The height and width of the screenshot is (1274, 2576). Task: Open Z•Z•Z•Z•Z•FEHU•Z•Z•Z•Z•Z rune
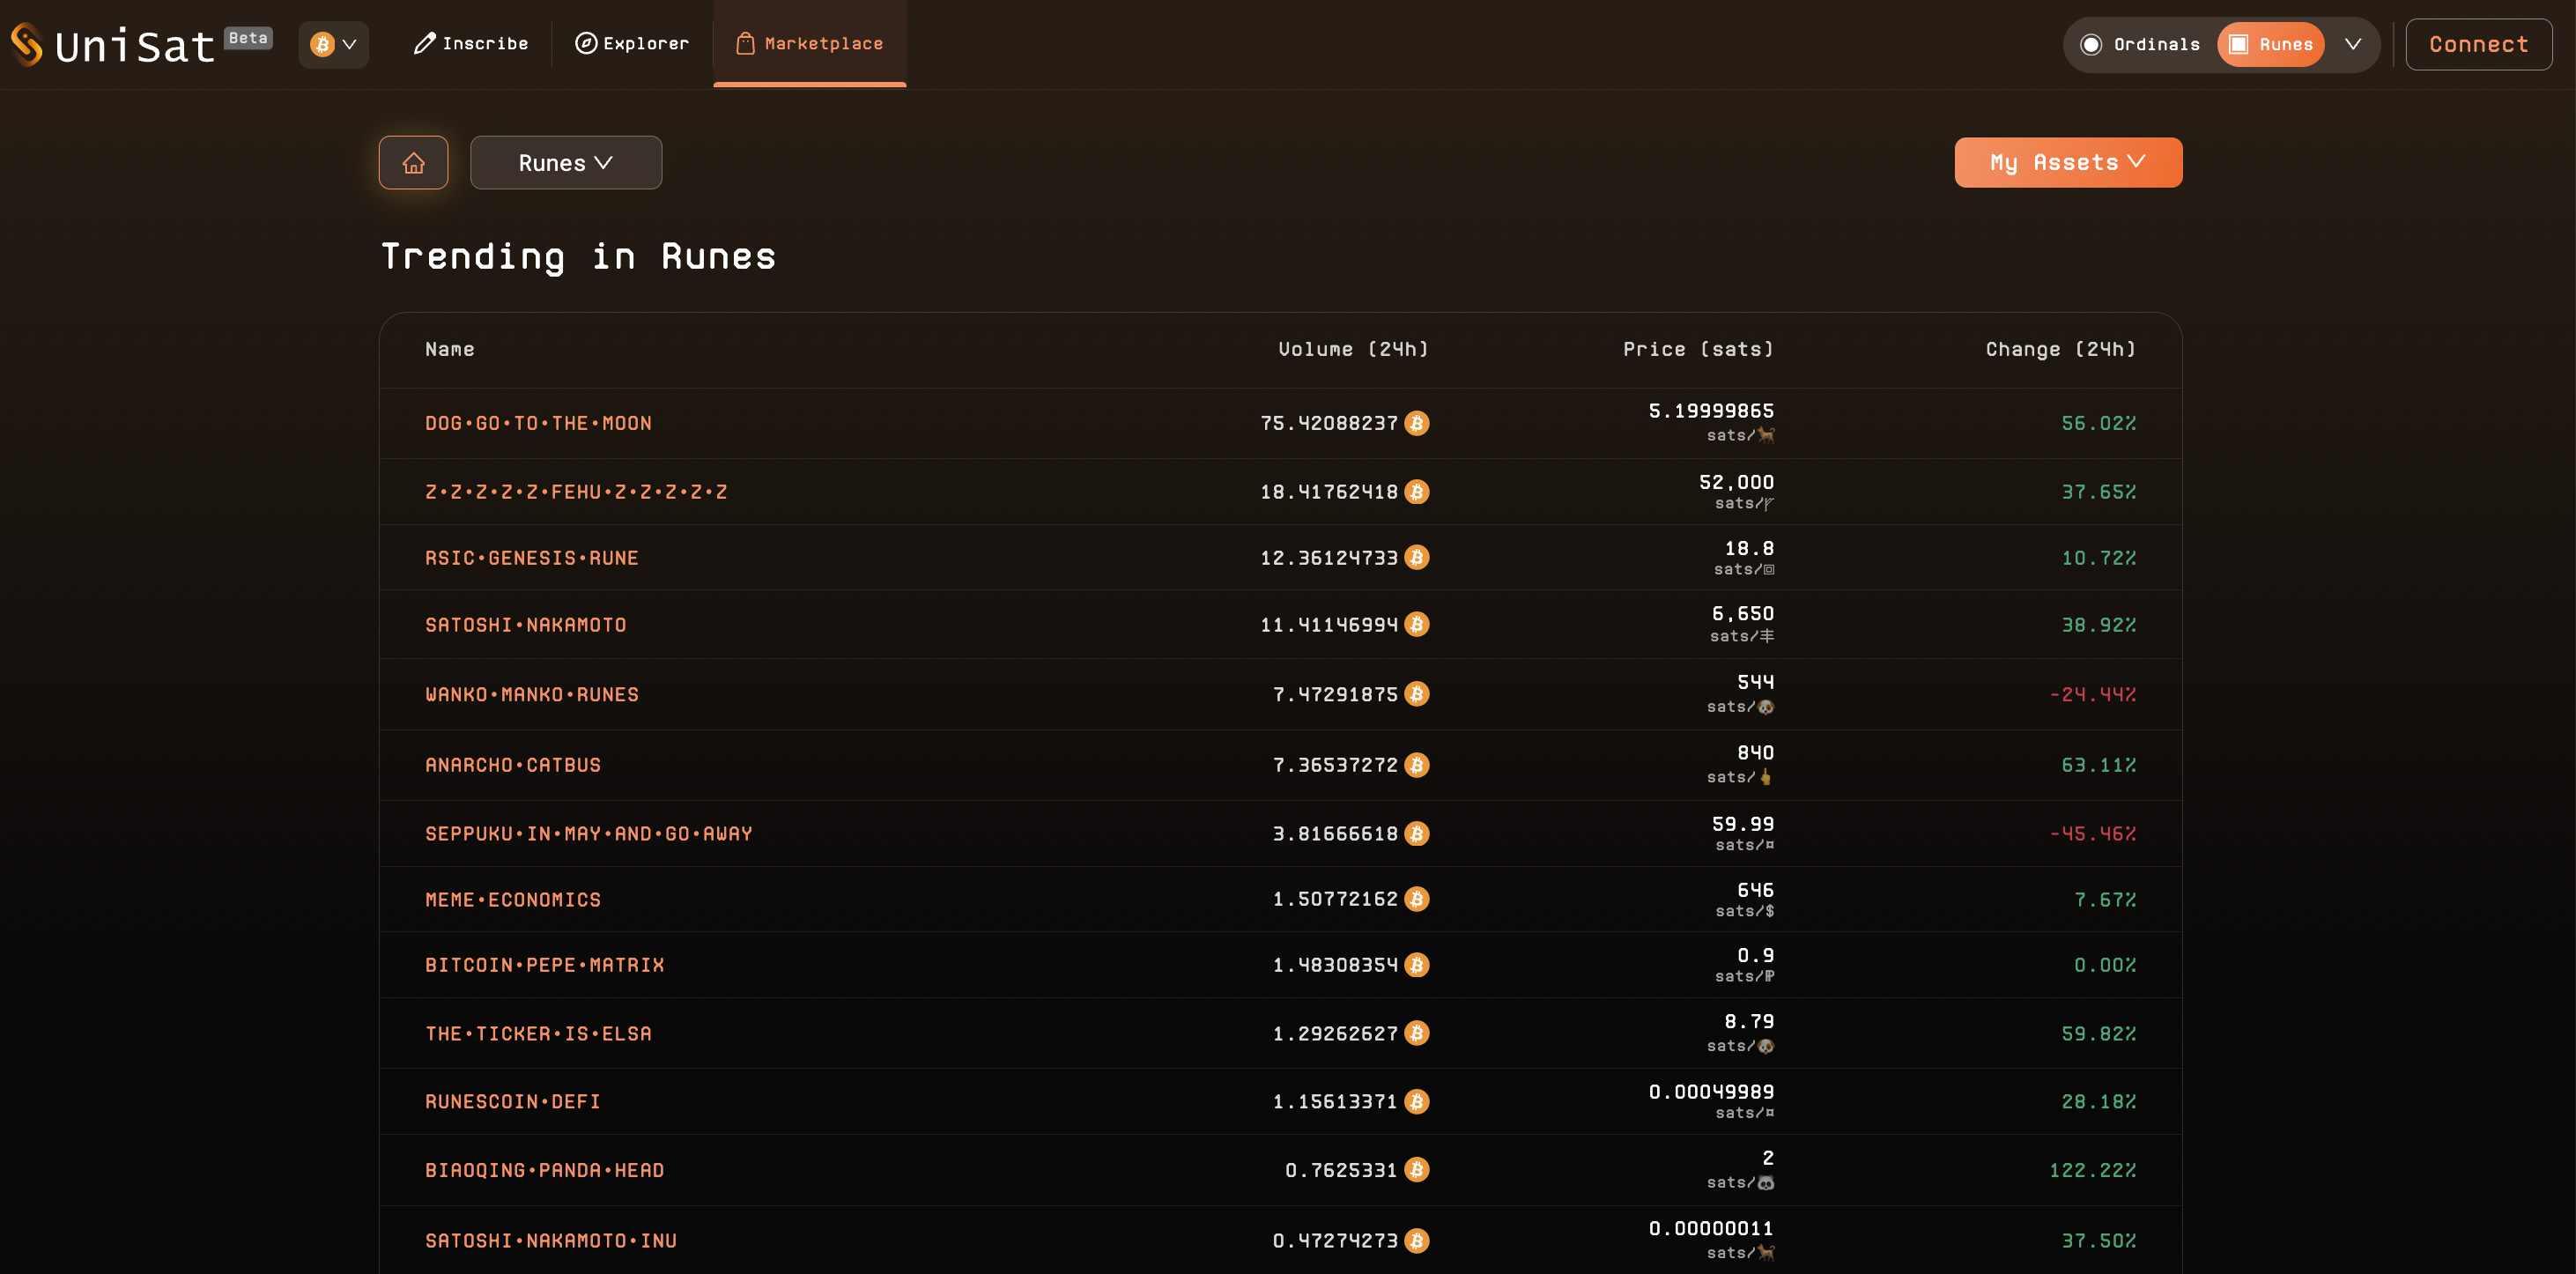tap(576, 493)
